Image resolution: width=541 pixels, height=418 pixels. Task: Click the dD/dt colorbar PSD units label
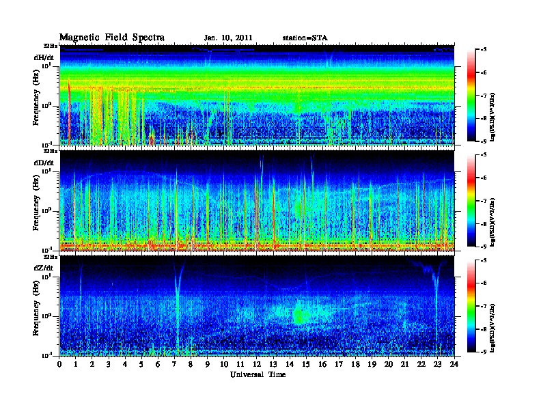click(494, 222)
